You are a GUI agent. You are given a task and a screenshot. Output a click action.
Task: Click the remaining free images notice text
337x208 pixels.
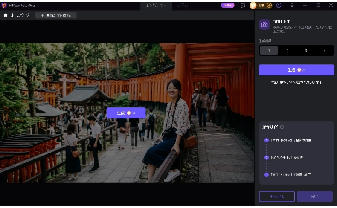pos(296,82)
